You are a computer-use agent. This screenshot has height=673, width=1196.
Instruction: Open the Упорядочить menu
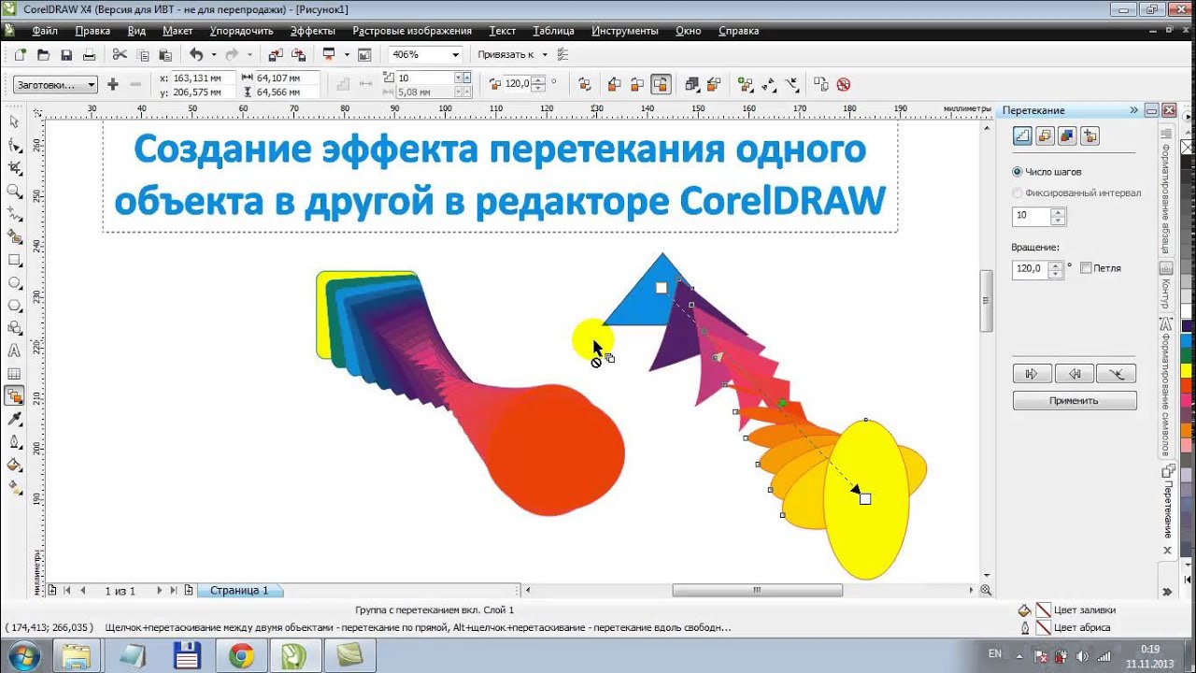(241, 31)
